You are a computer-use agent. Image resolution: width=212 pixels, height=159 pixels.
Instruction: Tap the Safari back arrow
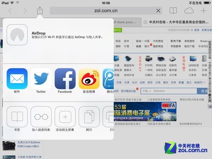coord(10,11)
